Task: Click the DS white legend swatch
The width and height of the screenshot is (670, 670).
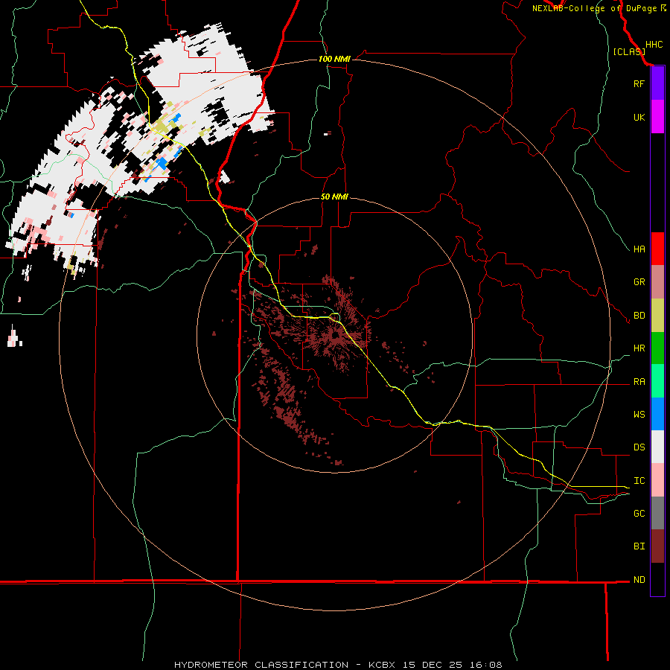Action: (x=657, y=447)
